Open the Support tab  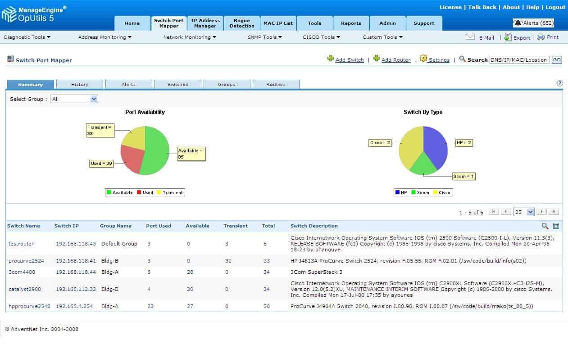[424, 23]
